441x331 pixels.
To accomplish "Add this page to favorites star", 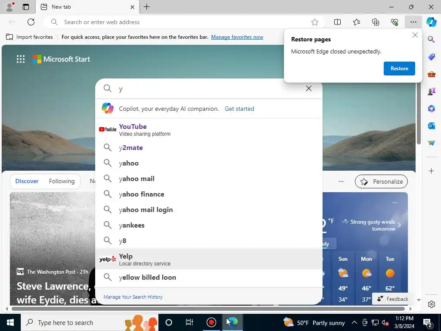I will click(x=315, y=22).
